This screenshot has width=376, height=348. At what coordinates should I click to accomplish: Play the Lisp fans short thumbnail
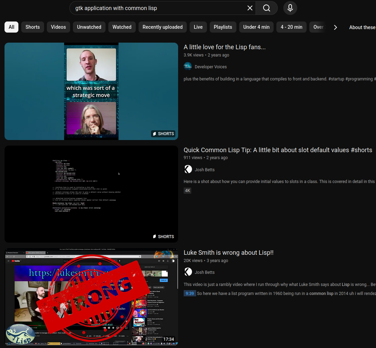pos(91,91)
